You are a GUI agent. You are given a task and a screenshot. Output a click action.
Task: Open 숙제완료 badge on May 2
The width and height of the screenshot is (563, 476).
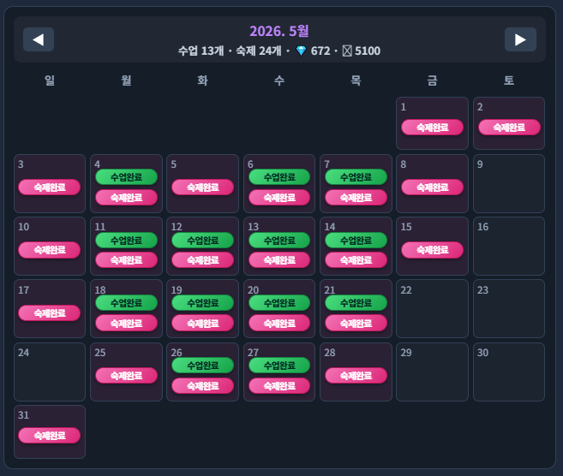coord(509,128)
